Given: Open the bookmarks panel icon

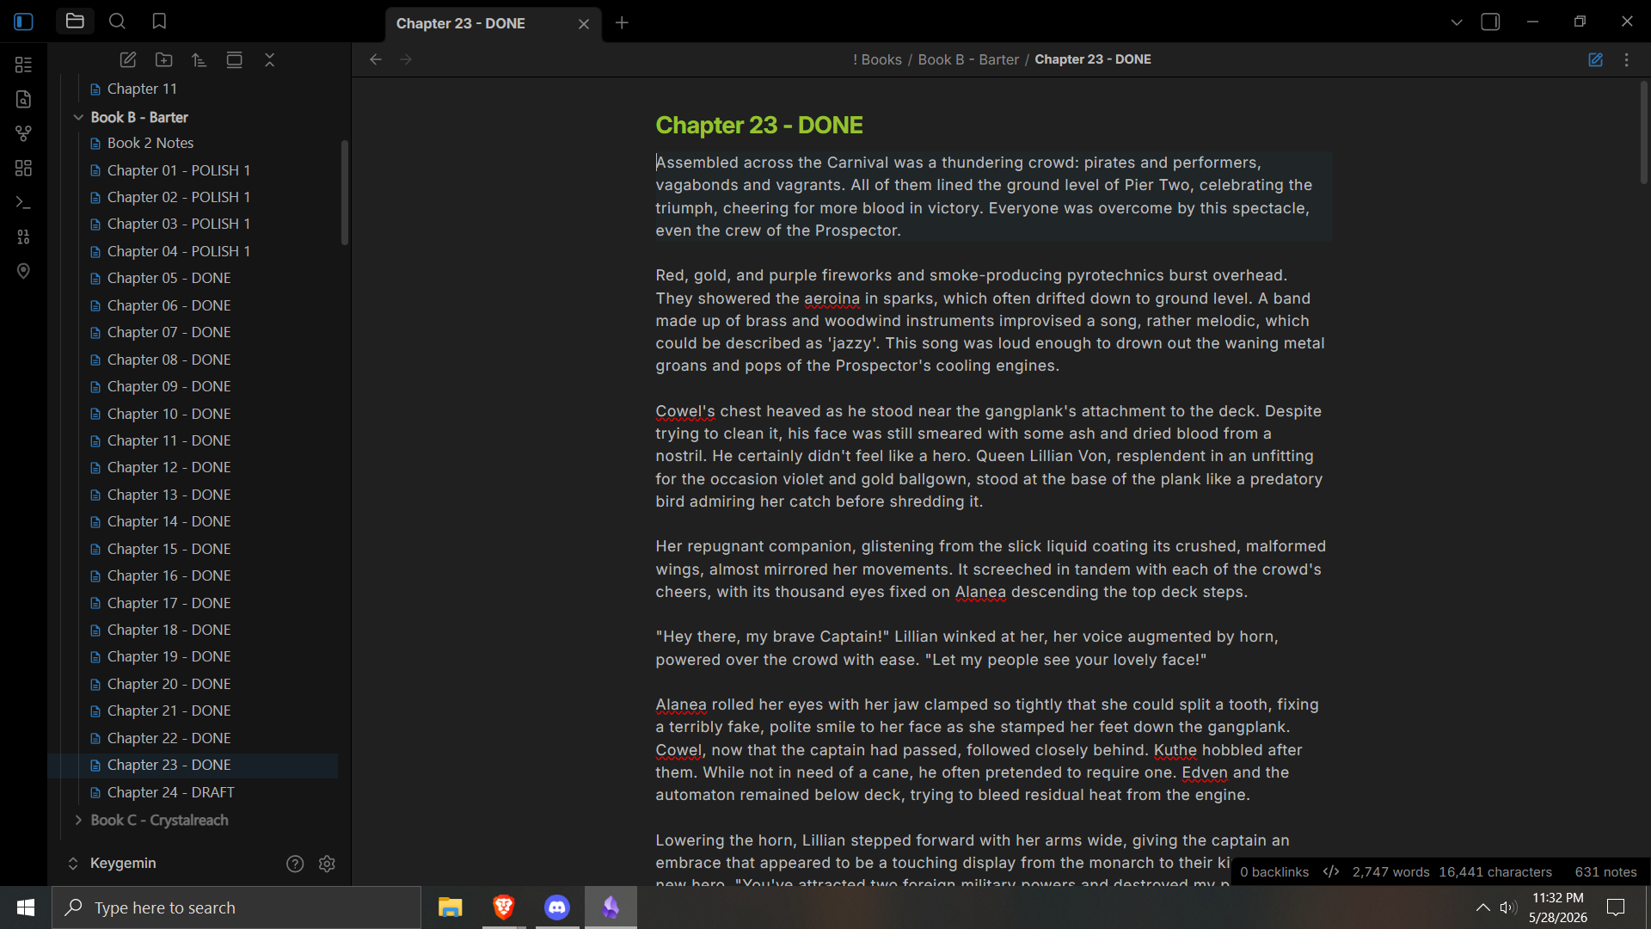Looking at the screenshot, I should click(159, 22).
